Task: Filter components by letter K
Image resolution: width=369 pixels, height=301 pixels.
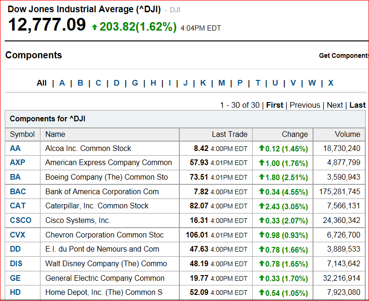Action: point(203,83)
